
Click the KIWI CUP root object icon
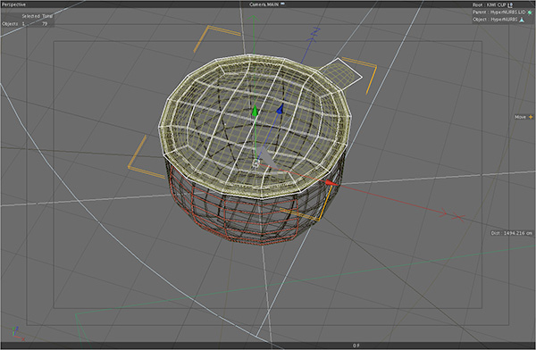click(510, 4)
